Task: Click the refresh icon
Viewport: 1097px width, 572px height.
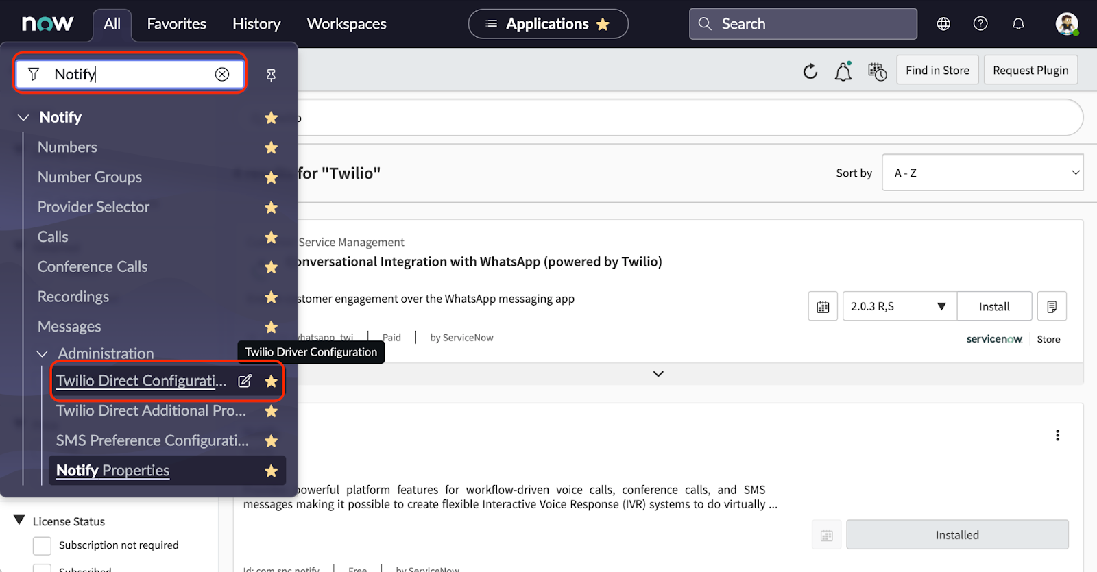Action: click(x=810, y=71)
